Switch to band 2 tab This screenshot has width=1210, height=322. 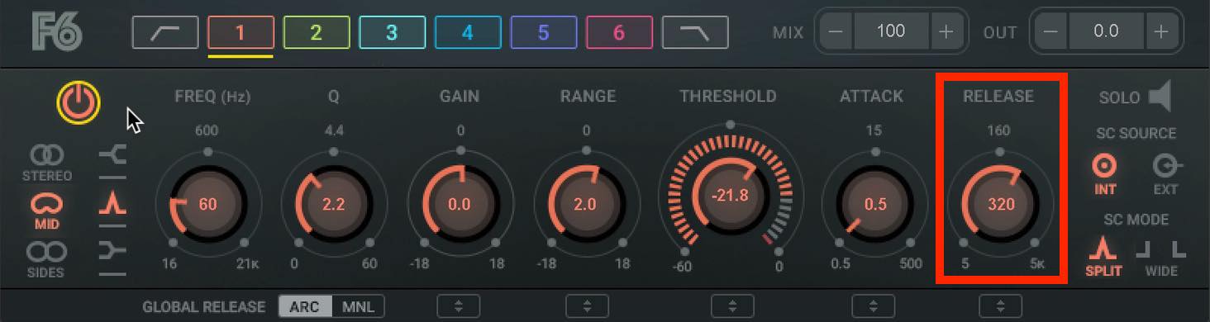(316, 32)
